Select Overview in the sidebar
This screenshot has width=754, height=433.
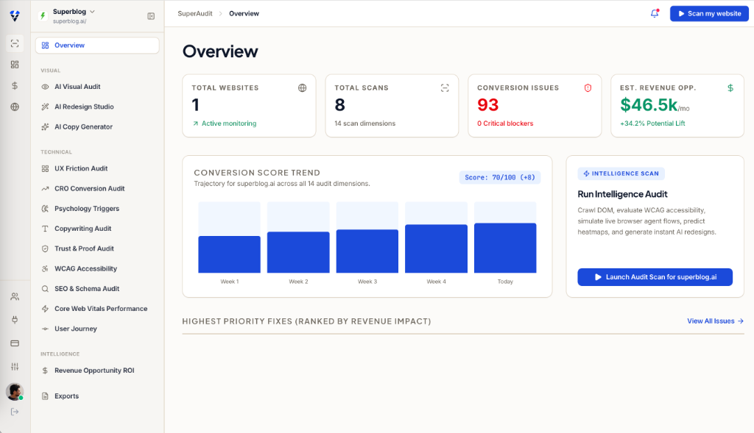pos(97,45)
